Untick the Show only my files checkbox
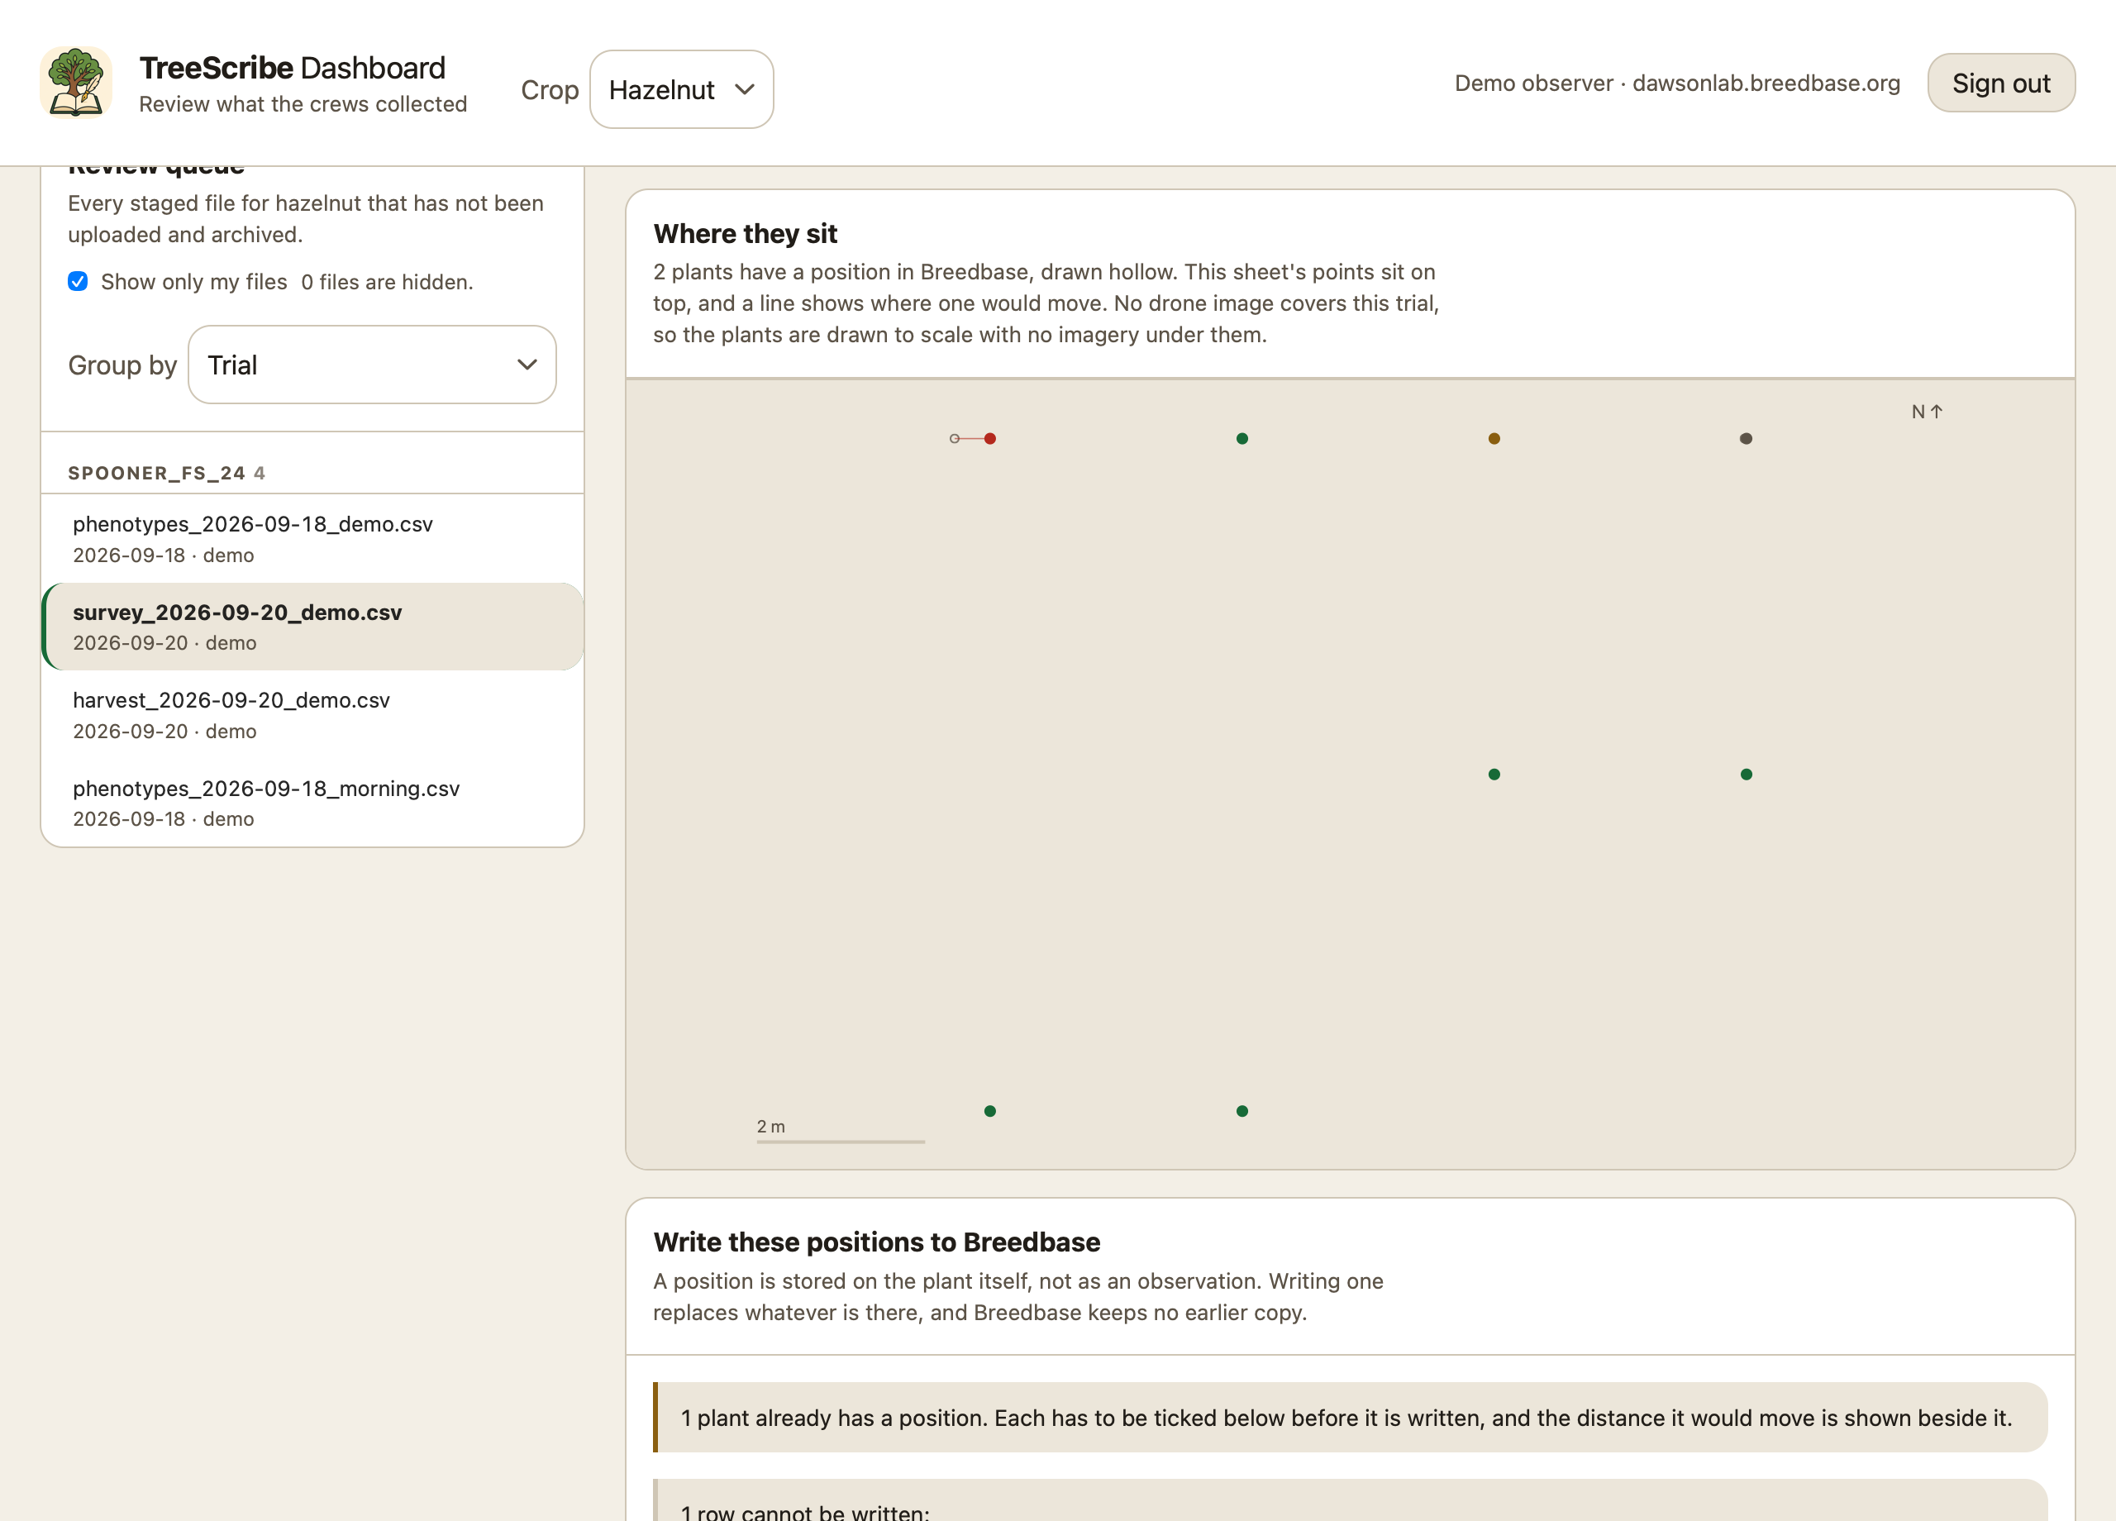Image resolution: width=2116 pixels, height=1521 pixels. (79, 281)
